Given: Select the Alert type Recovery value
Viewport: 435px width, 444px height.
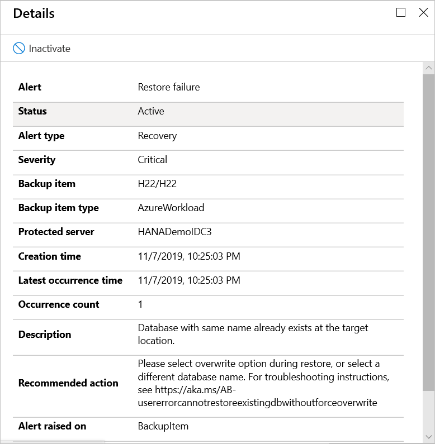Looking at the screenshot, I should pos(157,136).
